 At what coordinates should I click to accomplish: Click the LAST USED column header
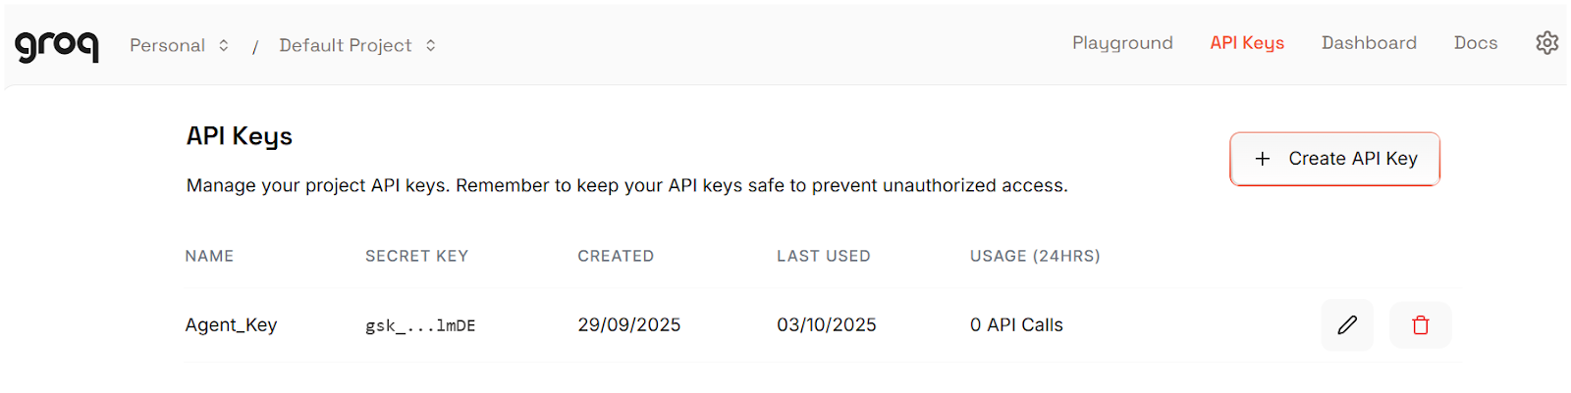(824, 256)
